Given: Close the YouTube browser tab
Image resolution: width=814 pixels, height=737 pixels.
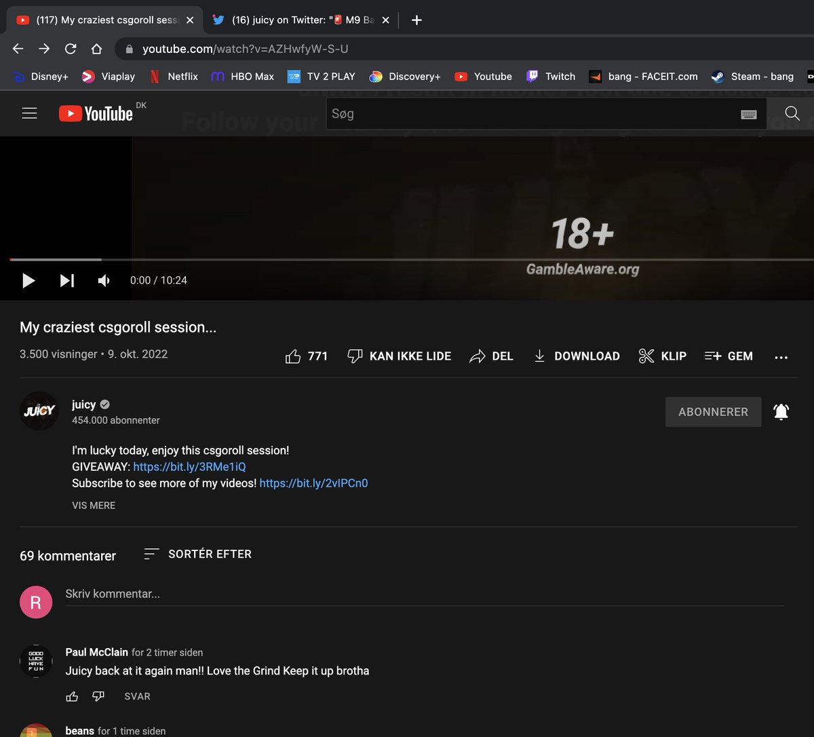Looking at the screenshot, I should [x=190, y=20].
